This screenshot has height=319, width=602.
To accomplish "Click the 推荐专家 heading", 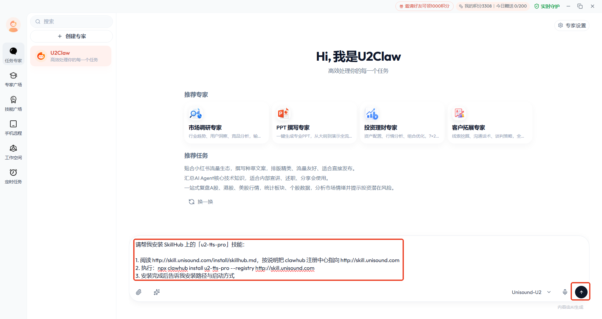I will [x=196, y=94].
